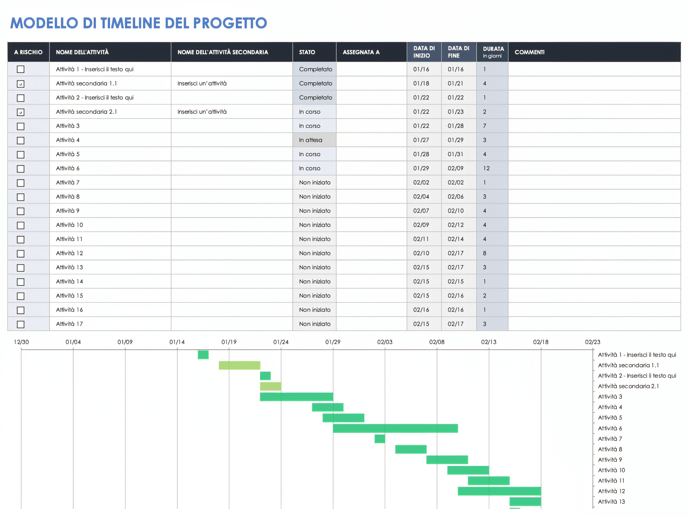This screenshot has height=517, width=689.
Task: Uncheck the at-risk box for Attività secondaria 1.1
Action: (x=21, y=84)
